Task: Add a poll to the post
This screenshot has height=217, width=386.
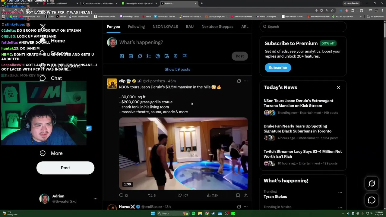Action: point(149,56)
